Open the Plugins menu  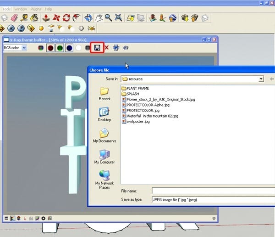point(36,9)
